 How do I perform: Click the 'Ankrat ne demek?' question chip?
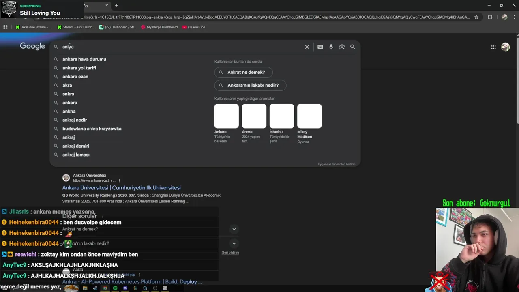pyautogui.click(x=243, y=72)
